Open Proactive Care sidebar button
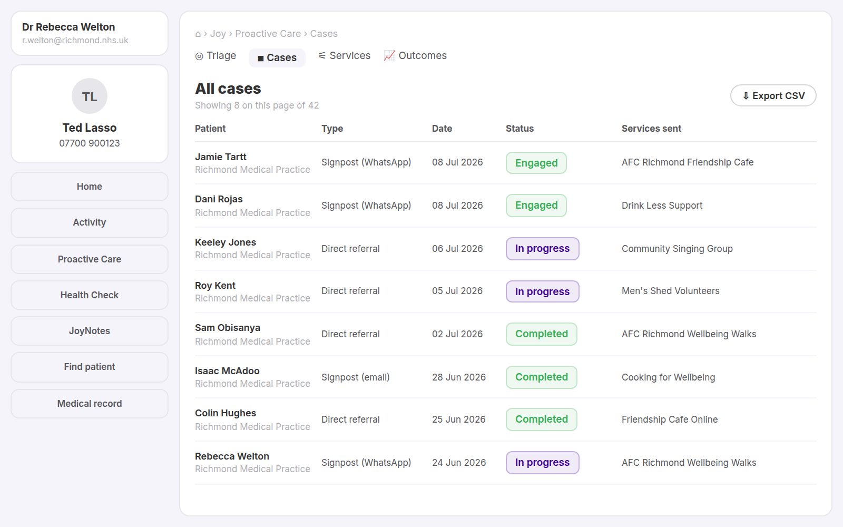The width and height of the screenshot is (843, 527). (x=90, y=259)
